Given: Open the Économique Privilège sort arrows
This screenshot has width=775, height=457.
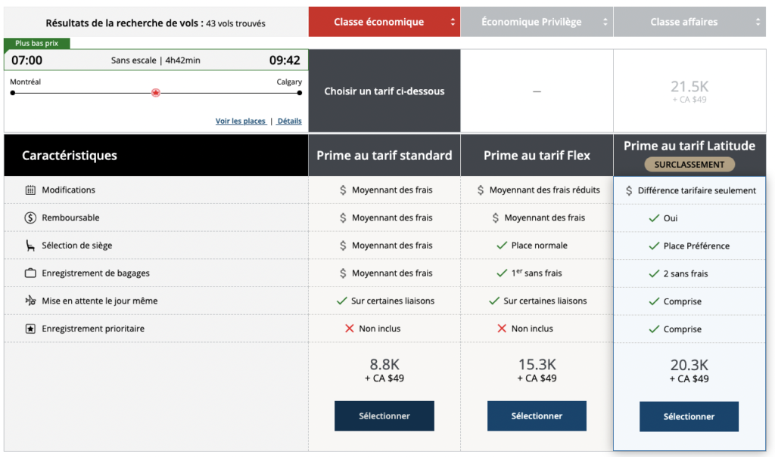Looking at the screenshot, I should [605, 23].
